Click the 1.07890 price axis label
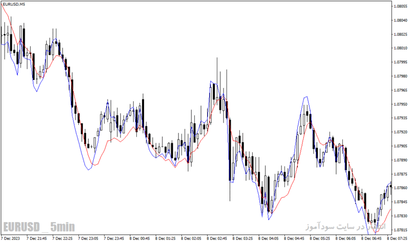The height and width of the screenshot is (243, 410). (x=401, y=160)
